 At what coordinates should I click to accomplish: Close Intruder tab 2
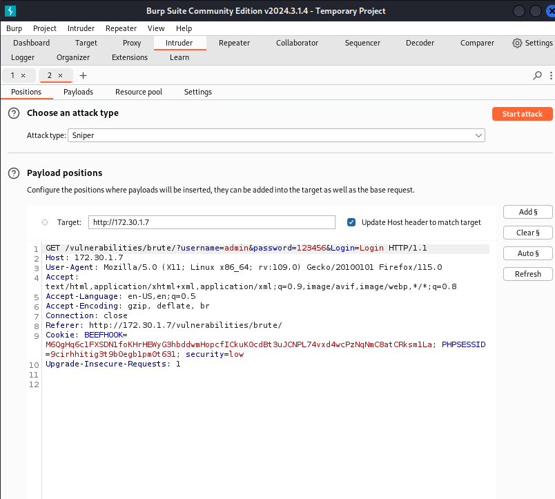tap(60, 75)
